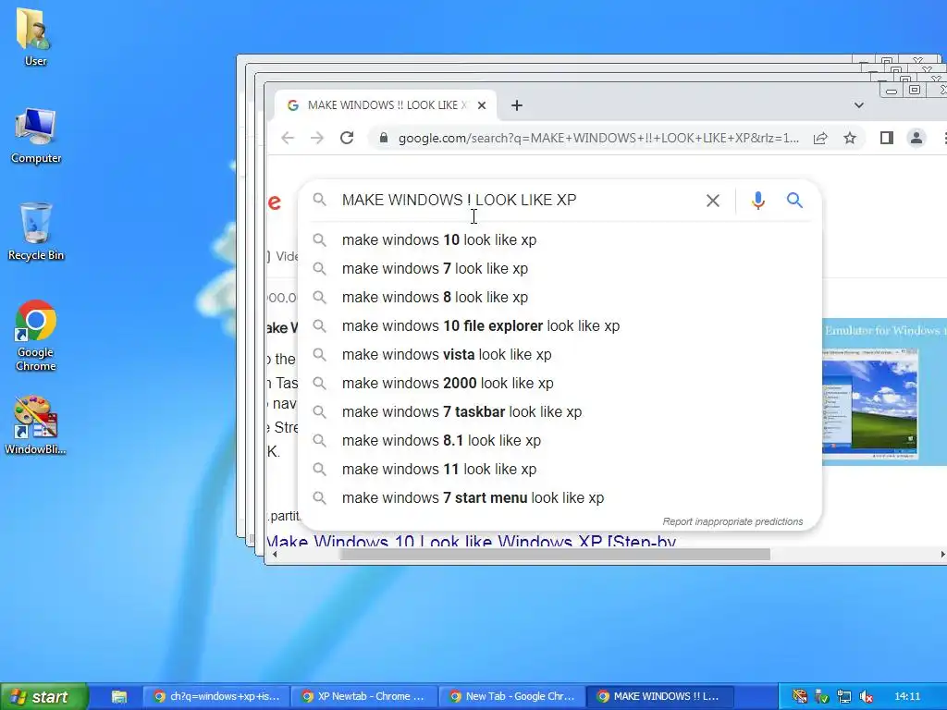Open the User folder on desktop
Image resolution: width=947 pixels, height=710 pixels.
click(35, 36)
